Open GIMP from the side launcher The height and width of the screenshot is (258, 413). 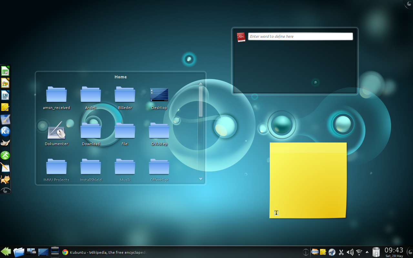tap(5, 143)
